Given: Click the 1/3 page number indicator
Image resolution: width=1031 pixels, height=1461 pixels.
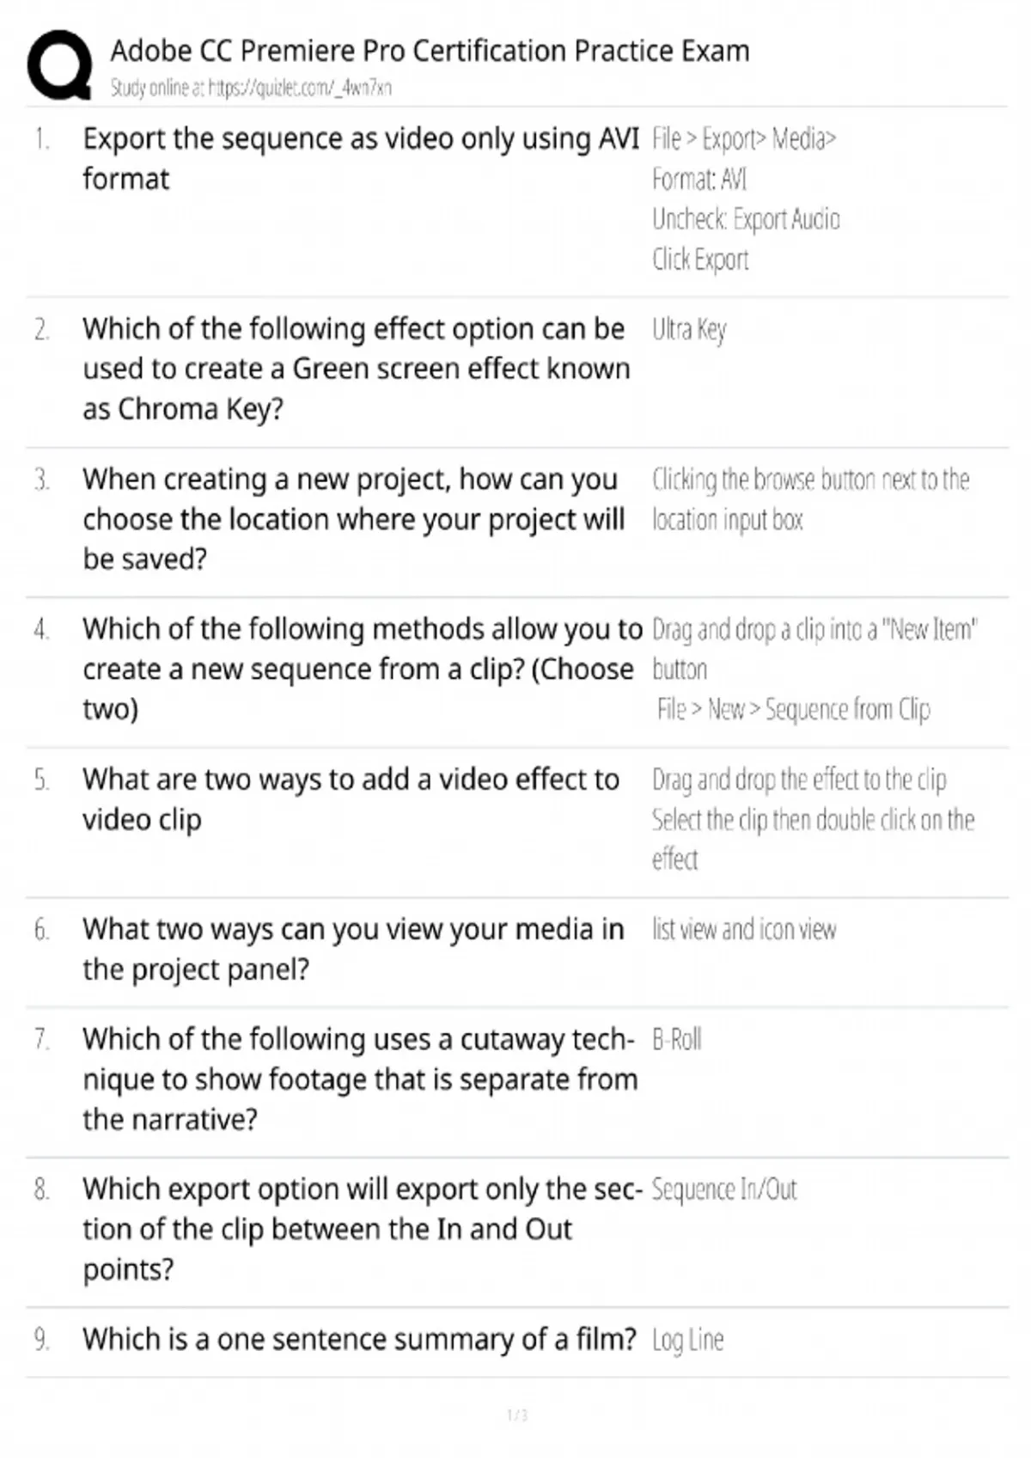Looking at the screenshot, I should [516, 1415].
